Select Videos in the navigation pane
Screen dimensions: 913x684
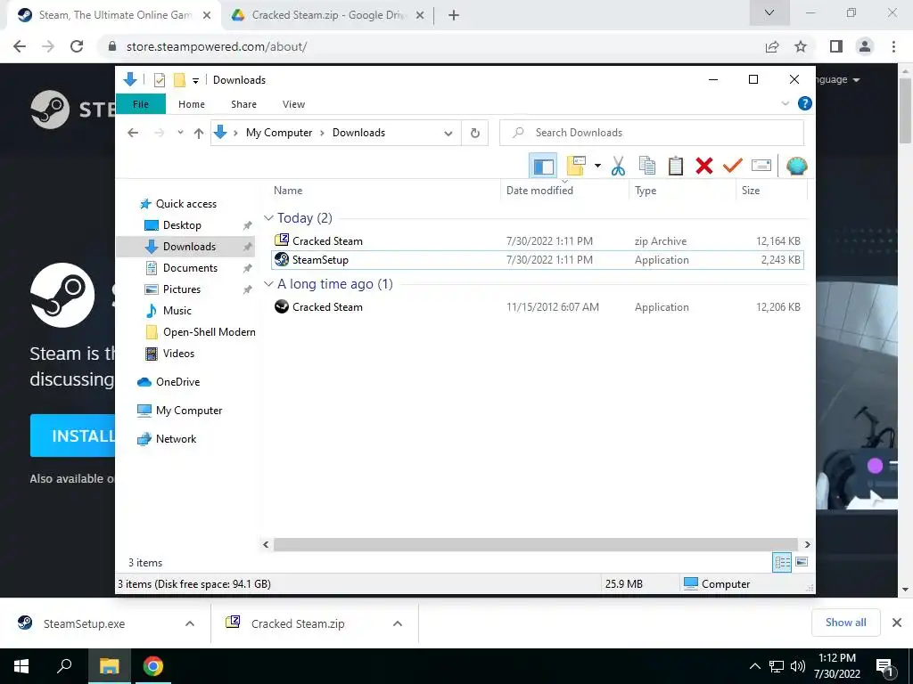click(x=178, y=354)
